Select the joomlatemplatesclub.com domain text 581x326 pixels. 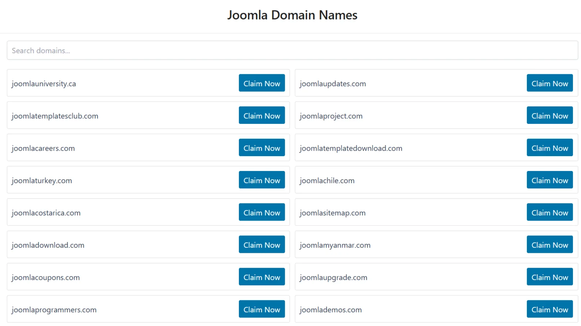(55, 116)
